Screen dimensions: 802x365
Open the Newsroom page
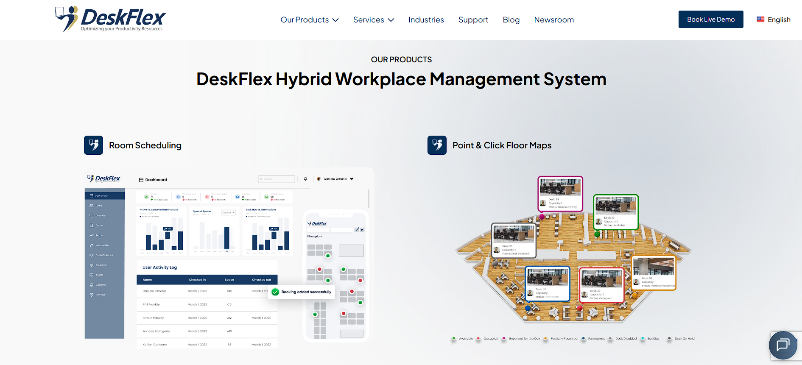(x=554, y=20)
